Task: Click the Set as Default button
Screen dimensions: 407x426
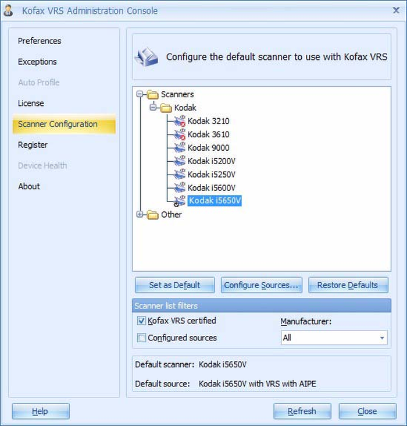Action: (x=174, y=285)
